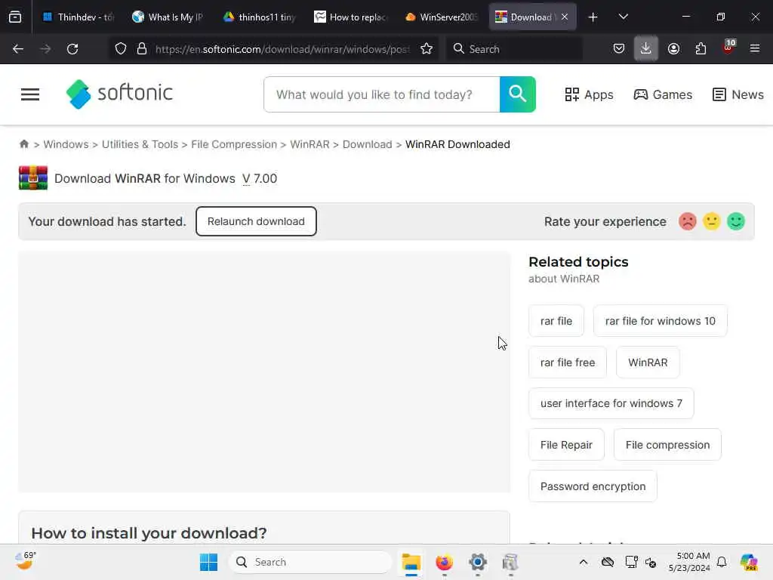The width and height of the screenshot is (773, 580).
Task: Select File Repair topic
Action: point(566,445)
